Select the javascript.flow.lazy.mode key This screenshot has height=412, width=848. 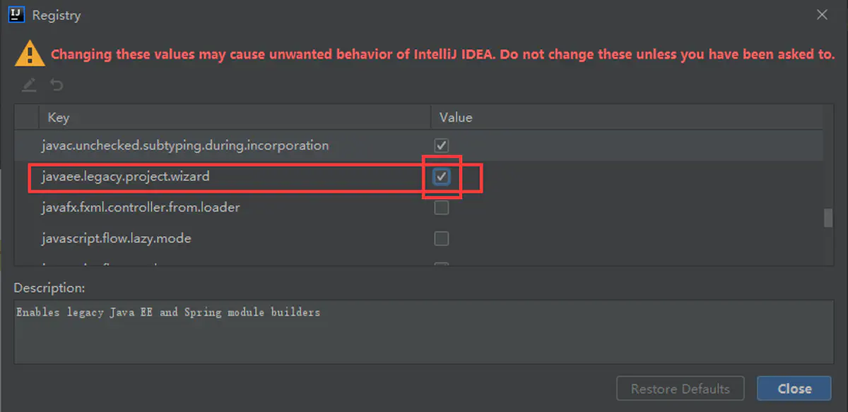click(x=117, y=238)
